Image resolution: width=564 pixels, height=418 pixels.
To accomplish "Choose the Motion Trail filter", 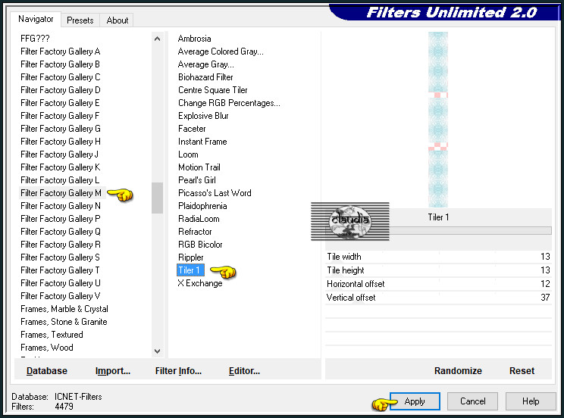I will click(199, 167).
